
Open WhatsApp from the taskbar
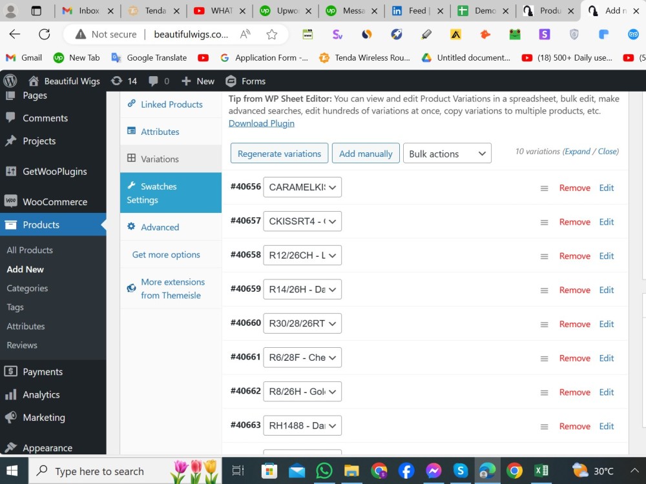click(324, 470)
